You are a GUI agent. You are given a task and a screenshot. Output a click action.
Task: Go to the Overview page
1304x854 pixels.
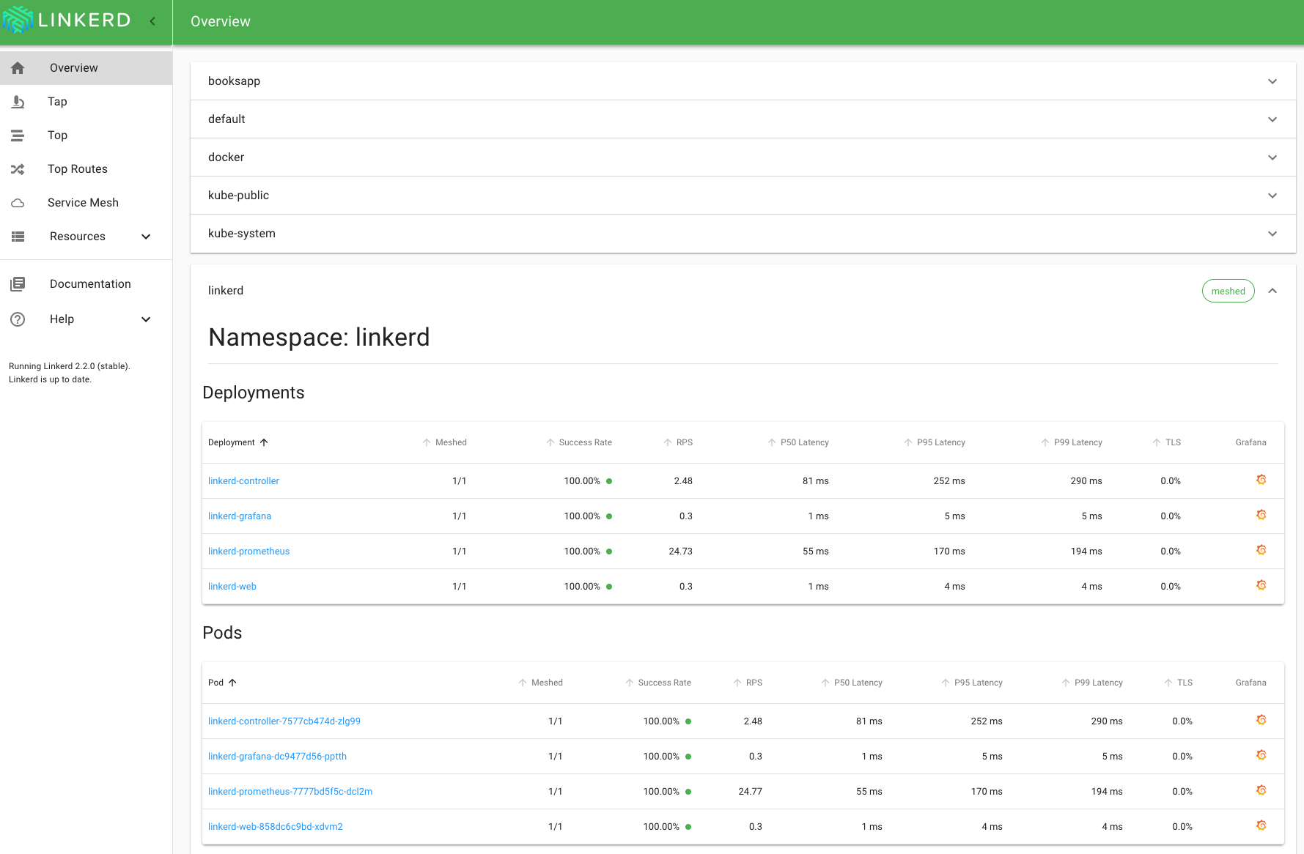tap(73, 68)
